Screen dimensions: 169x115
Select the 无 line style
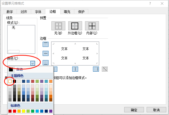coord(13,28)
